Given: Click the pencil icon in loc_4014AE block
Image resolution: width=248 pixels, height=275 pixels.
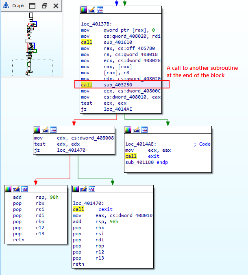Looking at the screenshot, I should coord(136,130).
